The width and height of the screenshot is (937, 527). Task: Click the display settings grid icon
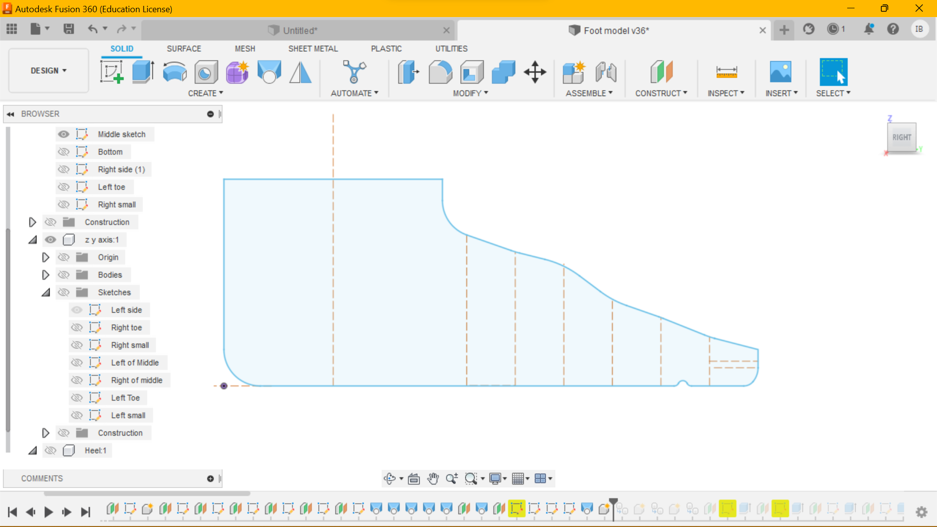[x=520, y=479]
